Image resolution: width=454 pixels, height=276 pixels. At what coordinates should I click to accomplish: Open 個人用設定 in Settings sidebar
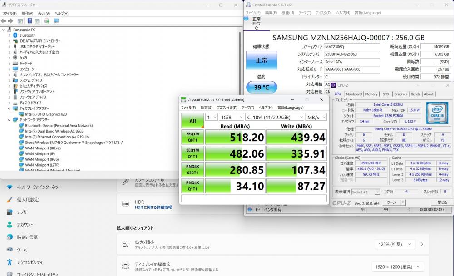[x=23, y=200]
